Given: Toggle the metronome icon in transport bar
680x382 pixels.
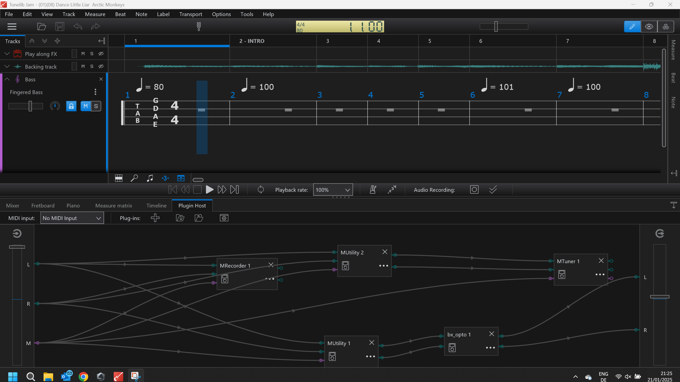Looking at the screenshot, I should [x=373, y=190].
